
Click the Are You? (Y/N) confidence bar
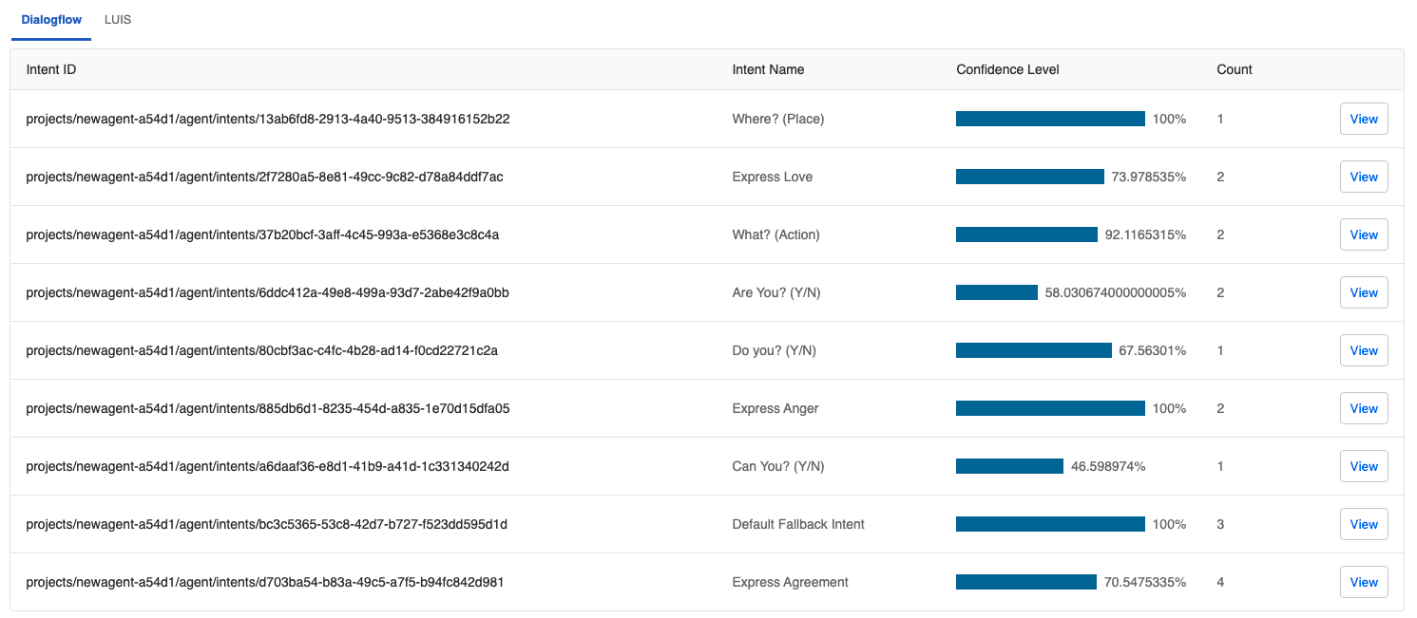997,292
